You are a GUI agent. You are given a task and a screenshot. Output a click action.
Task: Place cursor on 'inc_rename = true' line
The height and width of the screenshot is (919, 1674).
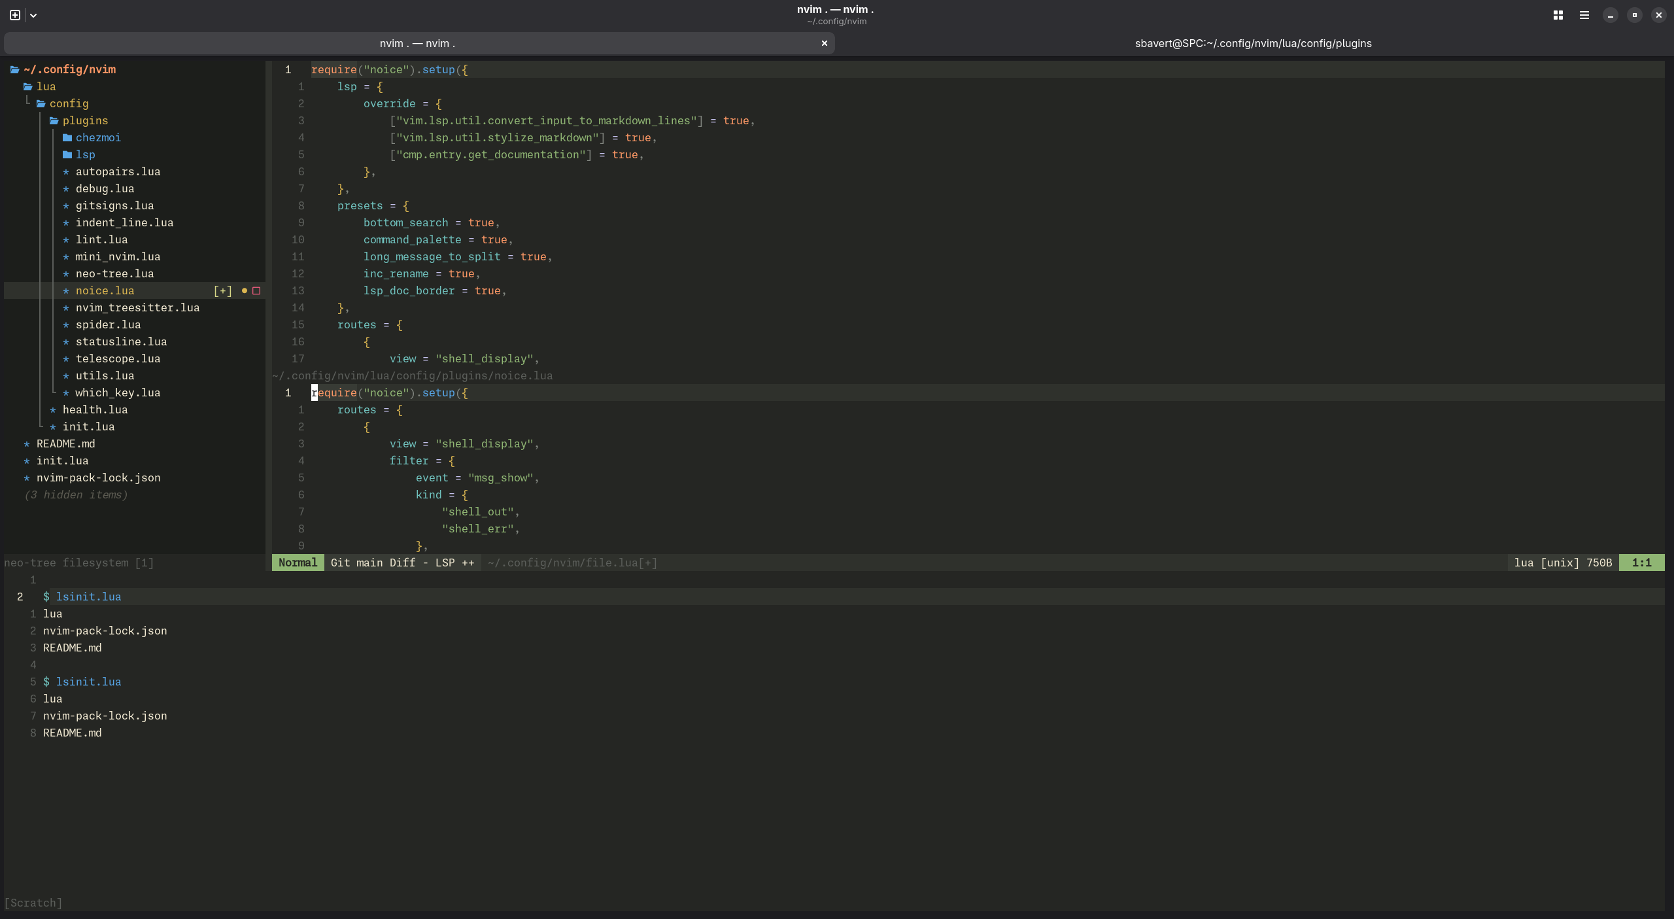point(422,273)
